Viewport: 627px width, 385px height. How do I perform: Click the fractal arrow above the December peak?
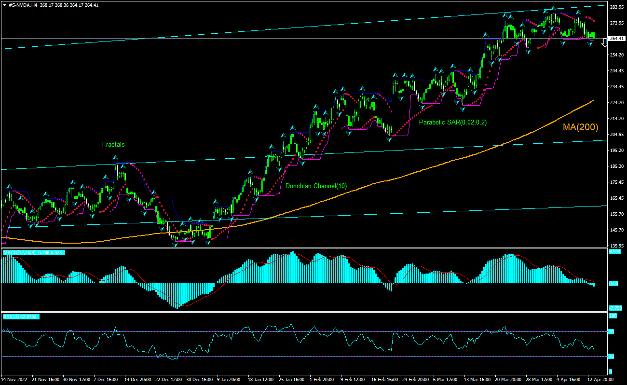(115, 157)
